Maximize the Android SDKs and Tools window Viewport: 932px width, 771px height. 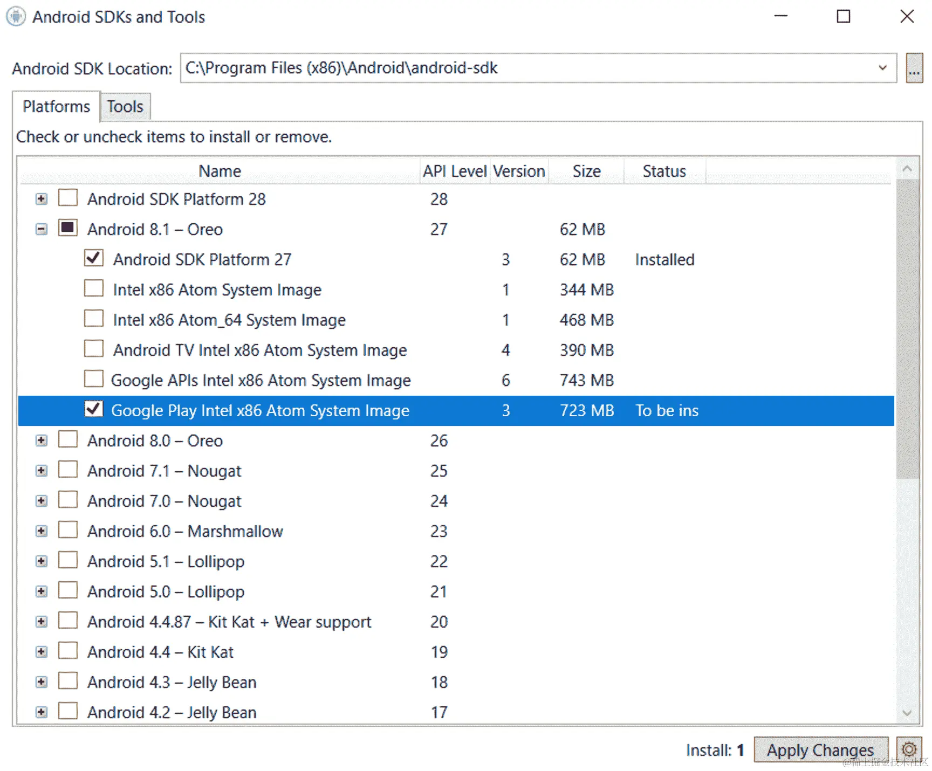pyautogui.click(x=844, y=16)
